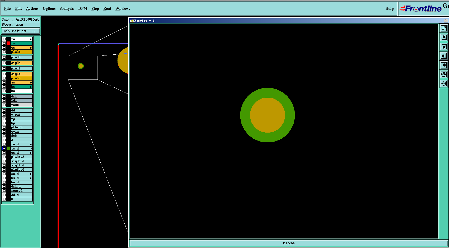Screen dimensions: 449x248
Task: Open the File menu
Action: click(x=7, y=8)
